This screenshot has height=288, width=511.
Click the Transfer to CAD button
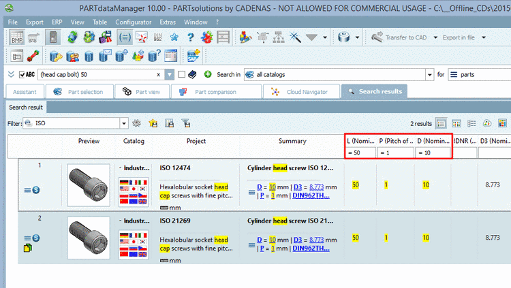coord(399,37)
